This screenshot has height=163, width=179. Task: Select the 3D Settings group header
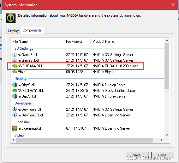point(24,48)
